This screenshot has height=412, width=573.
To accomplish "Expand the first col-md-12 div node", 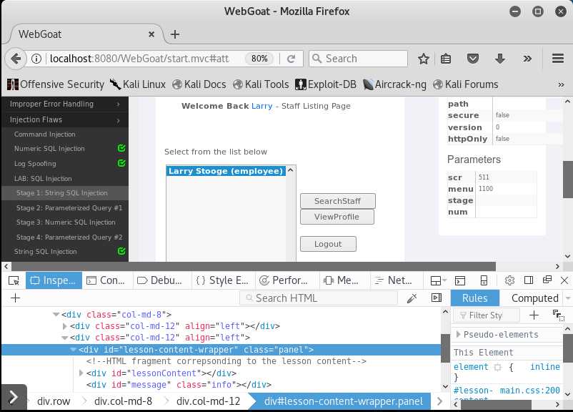I will click(x=65, y=326).
